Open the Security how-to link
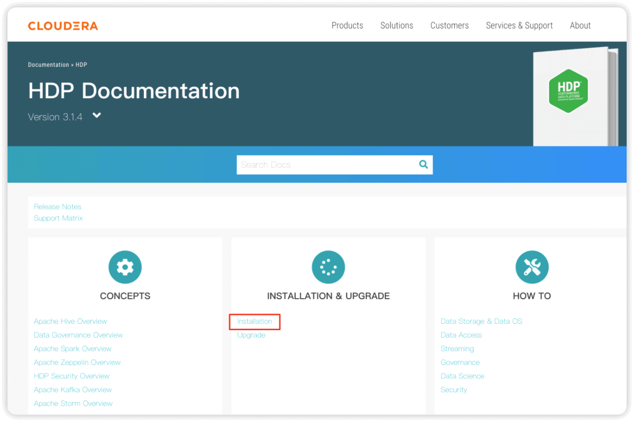The height and width of the screenshot is (422, 634). (454, 390)
